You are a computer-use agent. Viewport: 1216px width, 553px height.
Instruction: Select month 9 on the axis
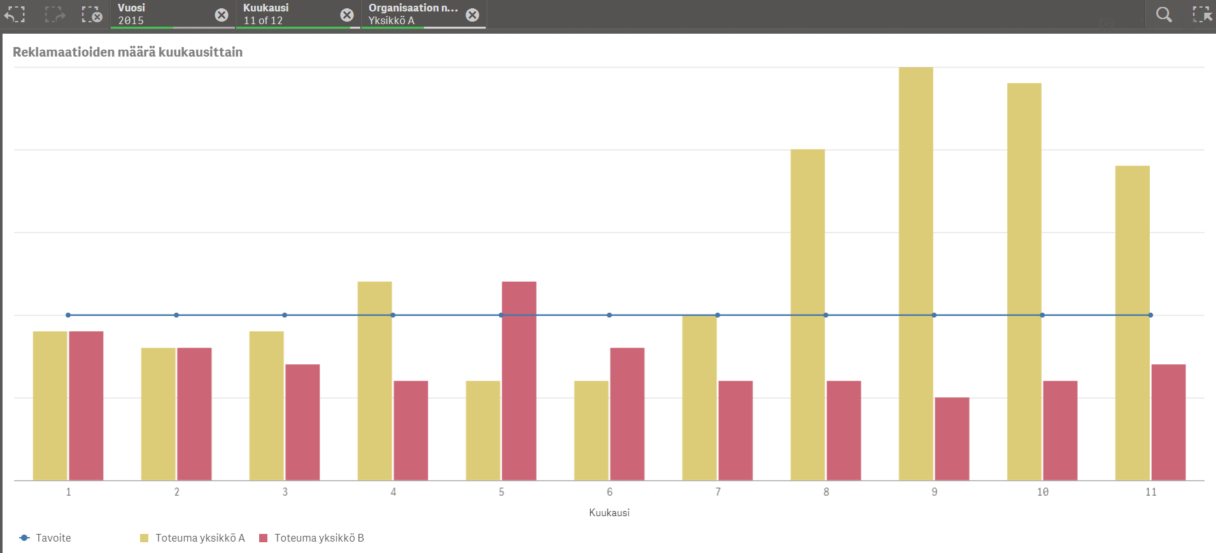(x=934, y=492)
